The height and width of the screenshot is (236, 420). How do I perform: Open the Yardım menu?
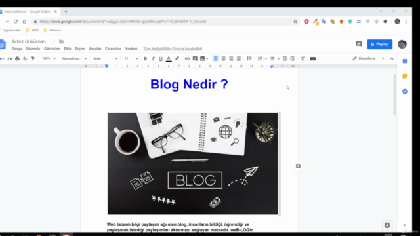[131, 49]
